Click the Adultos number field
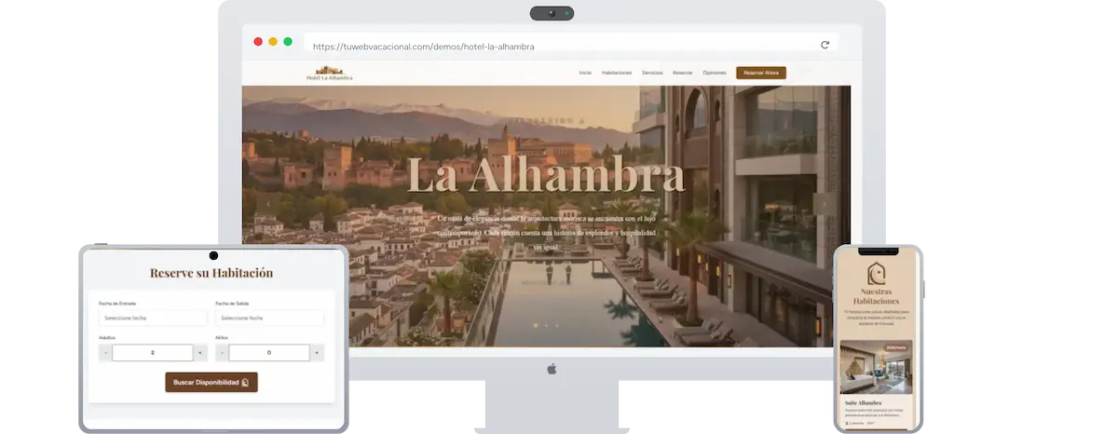The width and height of the screenshot is (1104, 434). tap(153, 352)
